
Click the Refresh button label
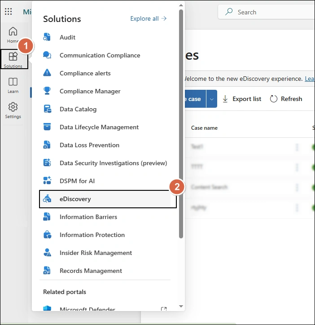[291, 99]
